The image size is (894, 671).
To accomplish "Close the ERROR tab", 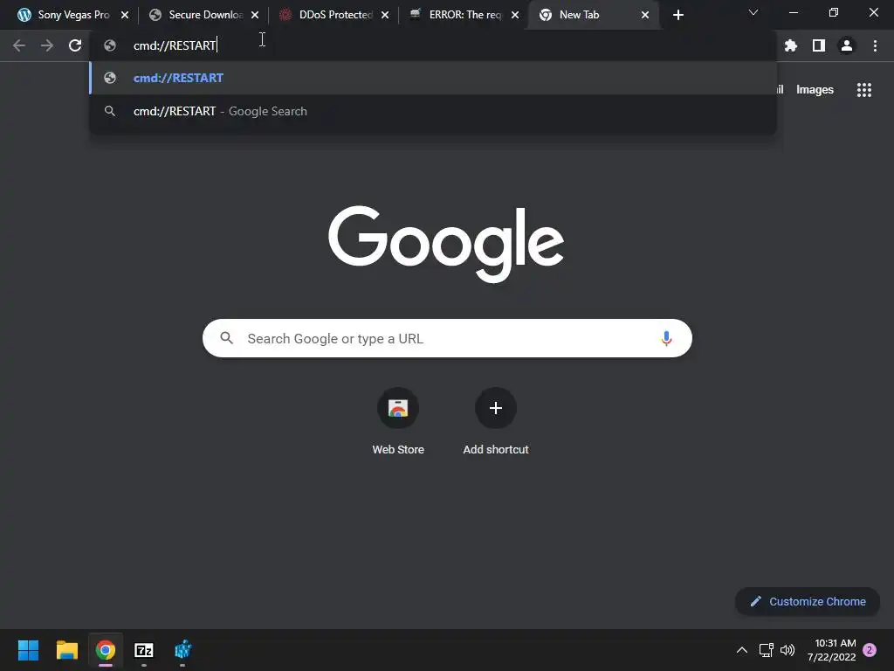I will pyautogui.click(x=515, y=15).
